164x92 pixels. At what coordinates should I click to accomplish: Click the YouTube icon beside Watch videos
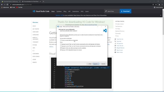(x=115, y=52)
